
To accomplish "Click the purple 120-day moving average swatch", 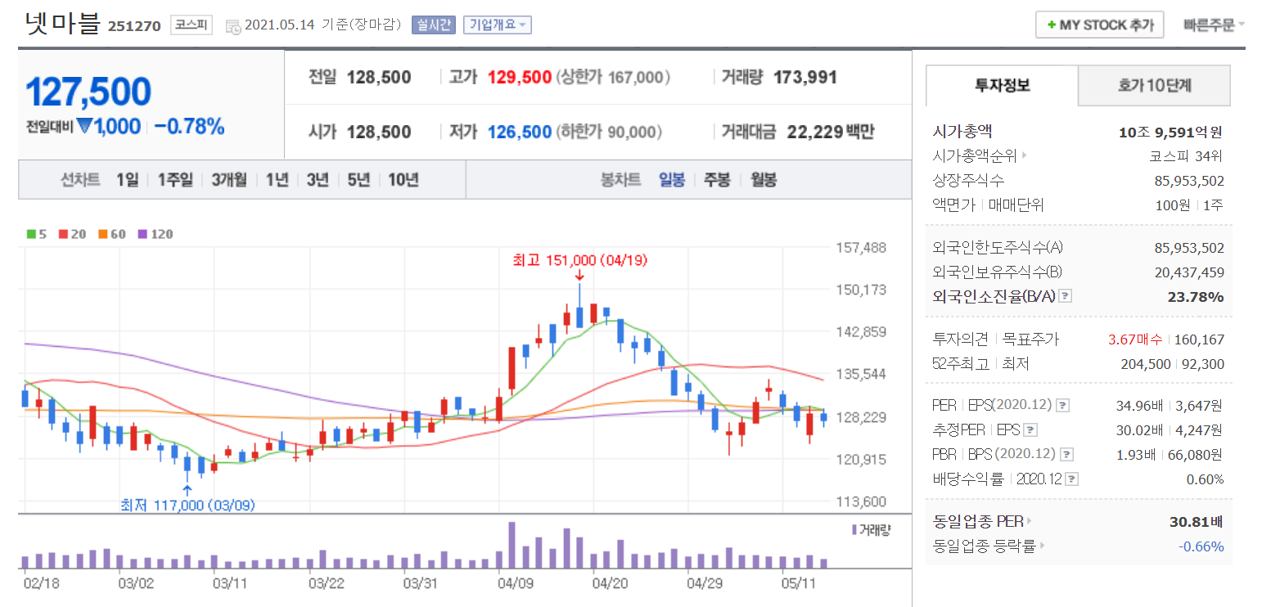I will point(142,234).
